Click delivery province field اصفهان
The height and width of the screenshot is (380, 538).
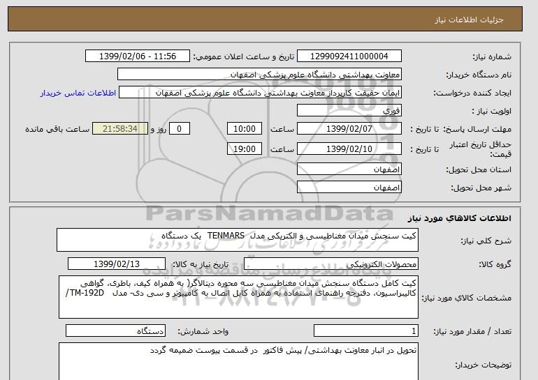click(x=349, y=169)
